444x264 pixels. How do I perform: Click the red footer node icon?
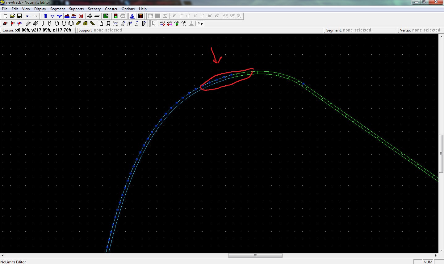pos(5,23)
